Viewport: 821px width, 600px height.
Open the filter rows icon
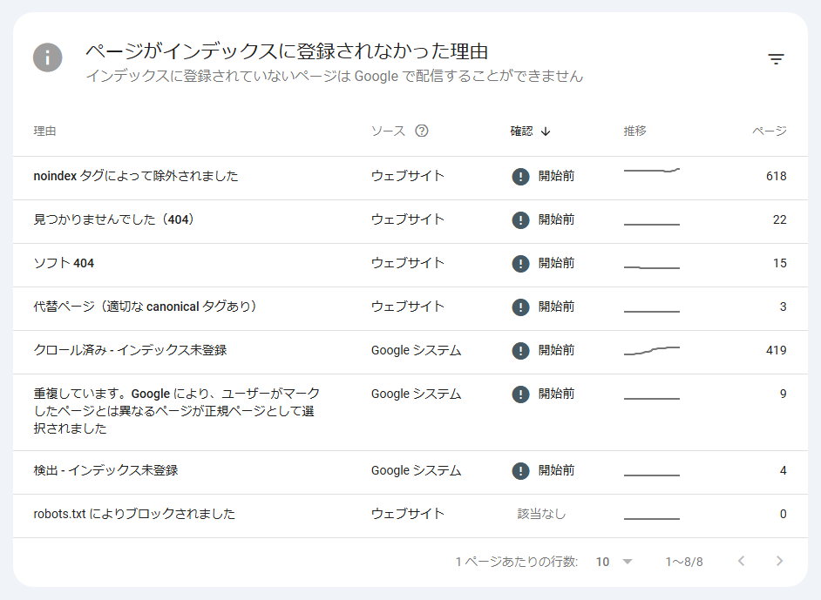(776, 58)
